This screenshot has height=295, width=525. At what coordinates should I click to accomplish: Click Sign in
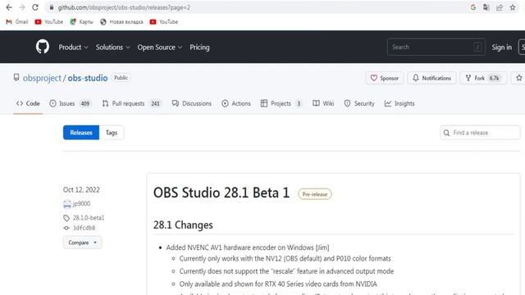[501, 48]
